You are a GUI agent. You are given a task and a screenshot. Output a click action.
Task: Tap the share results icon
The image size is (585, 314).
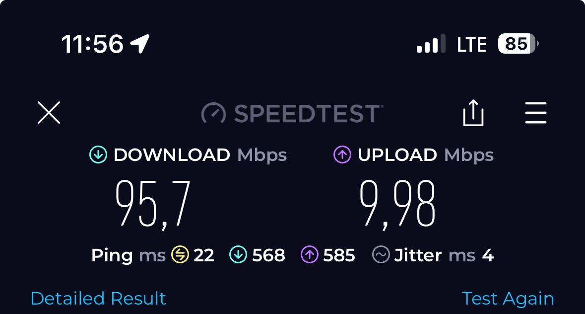coord(473,112)
